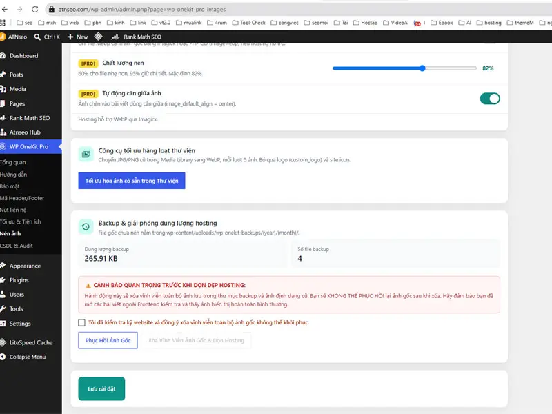Click Atnseo Hub sidebar icon
This screenshot has width=552, height=414.
pyautogui.click(x=3, y=132)
